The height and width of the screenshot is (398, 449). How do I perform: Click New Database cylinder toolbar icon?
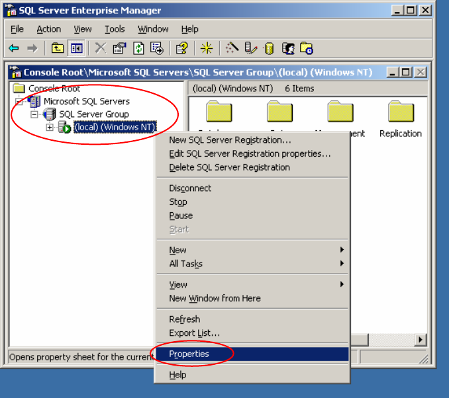[269, 48]
